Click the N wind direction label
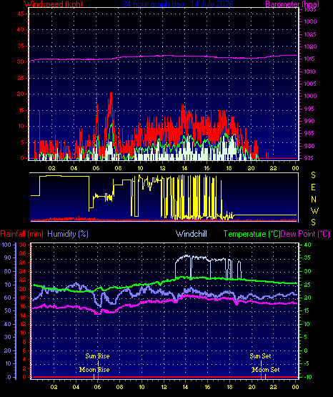Screen dimensions: 333x397 coord(314,200)
